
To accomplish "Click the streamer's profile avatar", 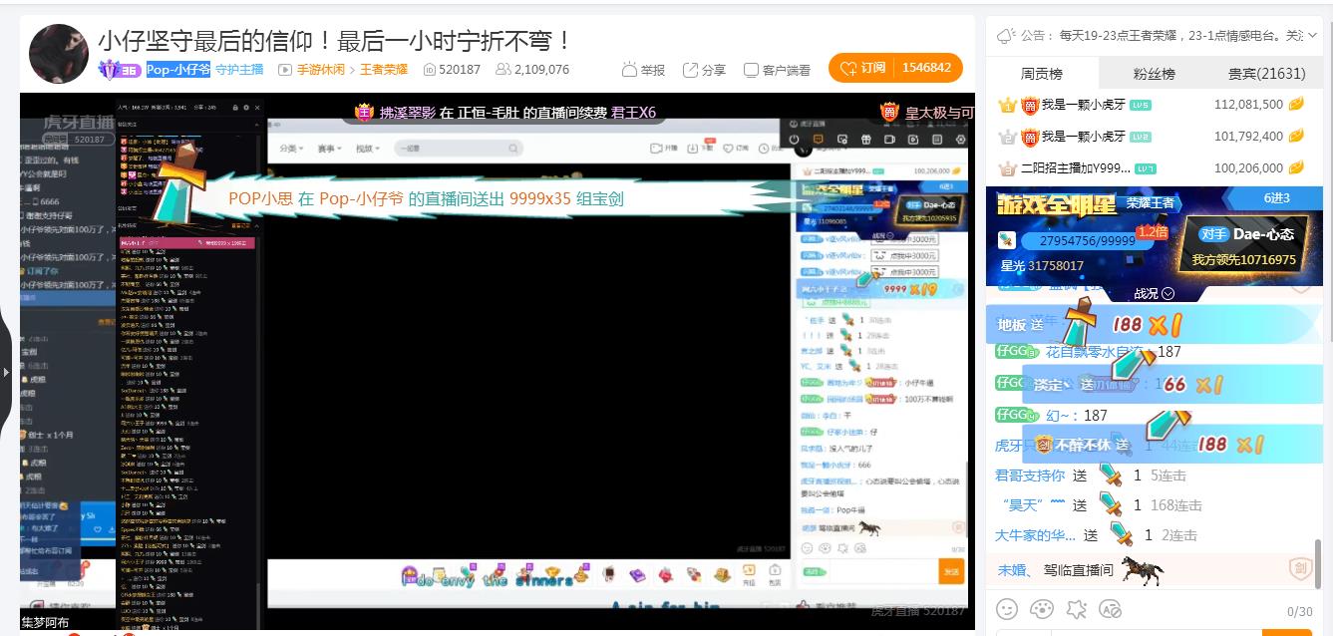I will tap(59, 54).
